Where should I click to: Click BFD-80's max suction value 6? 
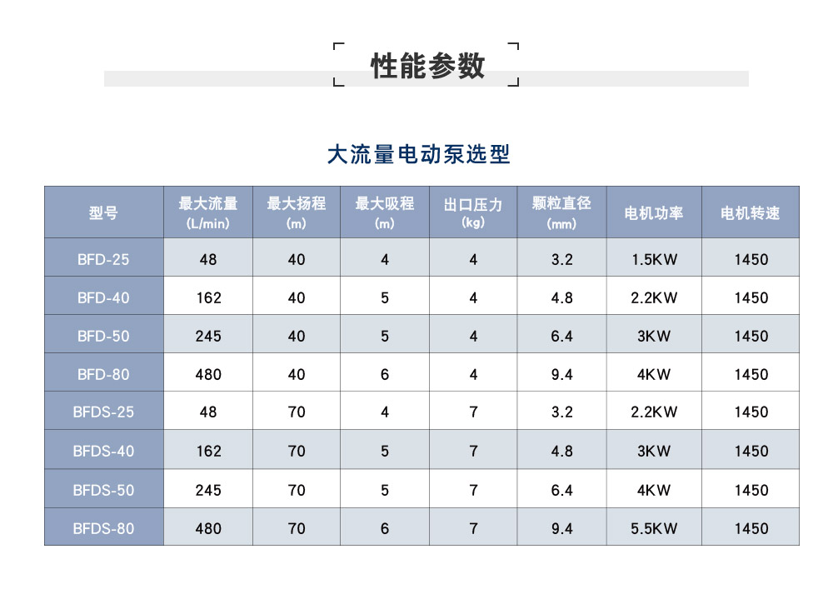385,374
